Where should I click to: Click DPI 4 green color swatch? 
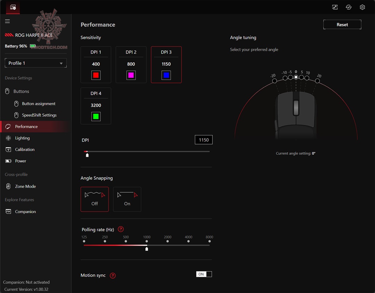(96, 117)
